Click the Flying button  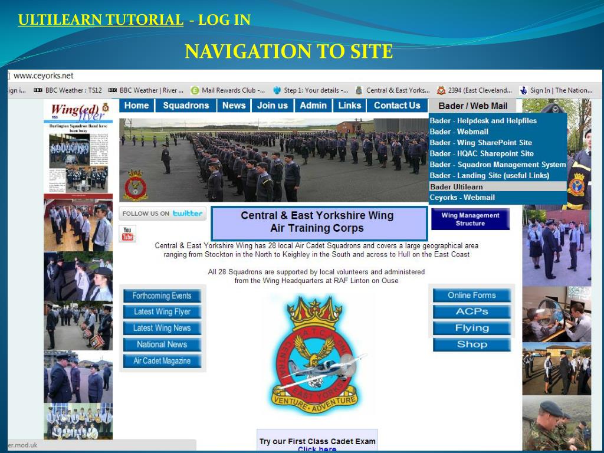pos(472,328)
